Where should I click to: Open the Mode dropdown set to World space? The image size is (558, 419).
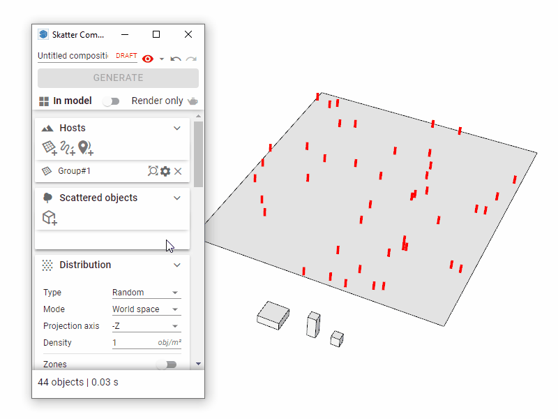(146, 309)
